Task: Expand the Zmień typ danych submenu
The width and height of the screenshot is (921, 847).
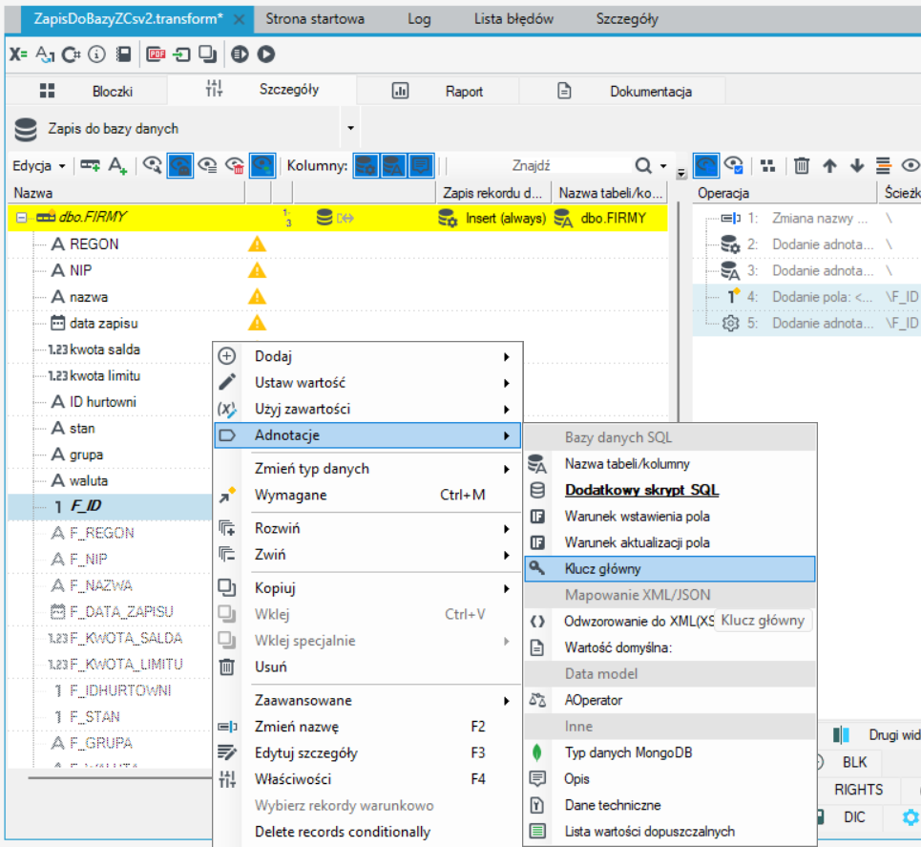Action: tap(367, 469)
